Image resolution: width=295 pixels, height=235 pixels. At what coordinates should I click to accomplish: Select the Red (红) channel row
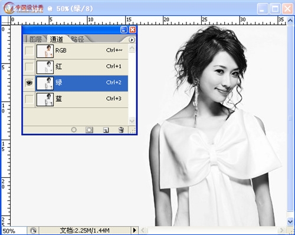click(81, 67)
